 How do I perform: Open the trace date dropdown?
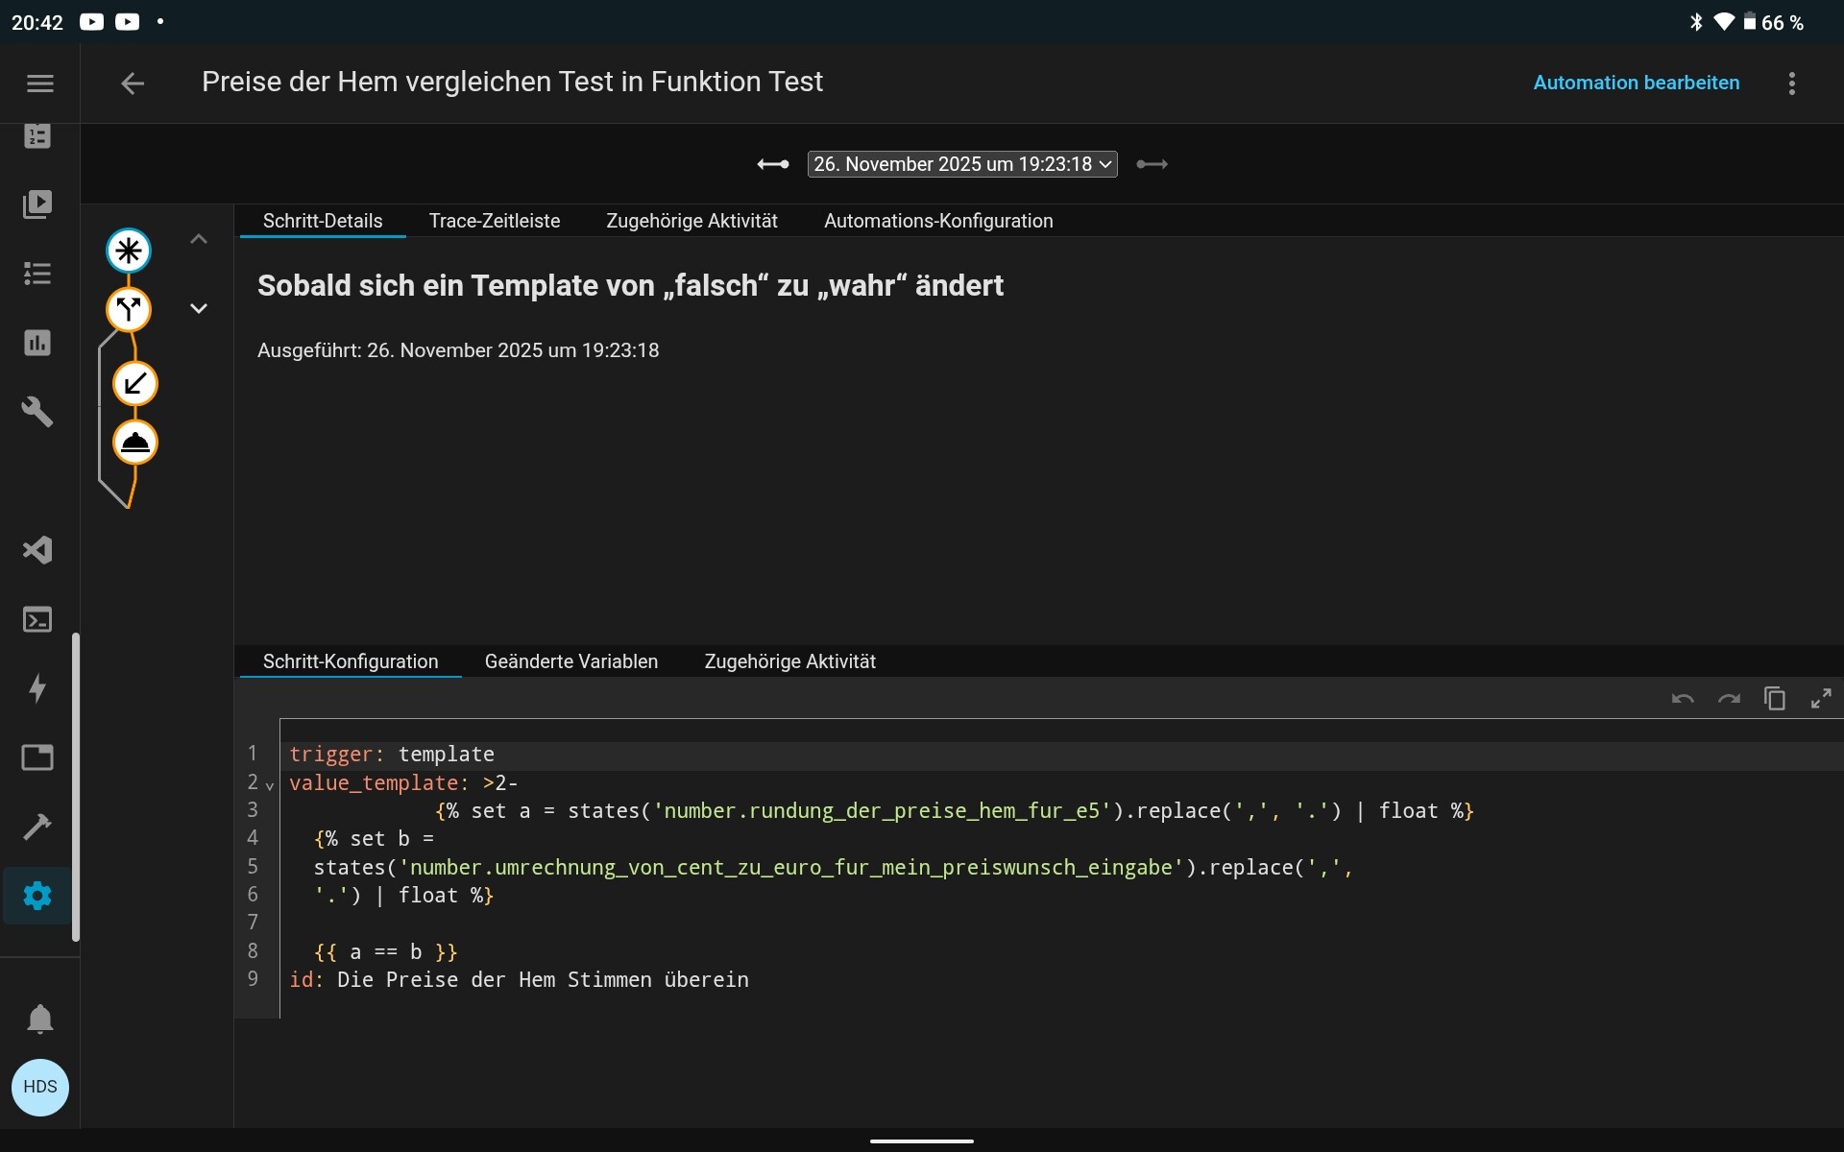tap(961, 164)
